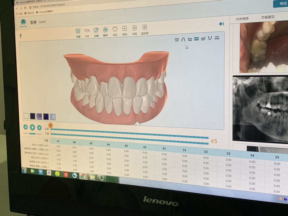Image resolution: width=288 pixels, height=216 pixels.
Task: Click the Smartee logo
Action: pos(23,23)
